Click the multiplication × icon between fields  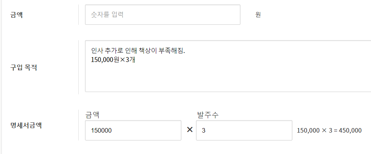(190, 130)
